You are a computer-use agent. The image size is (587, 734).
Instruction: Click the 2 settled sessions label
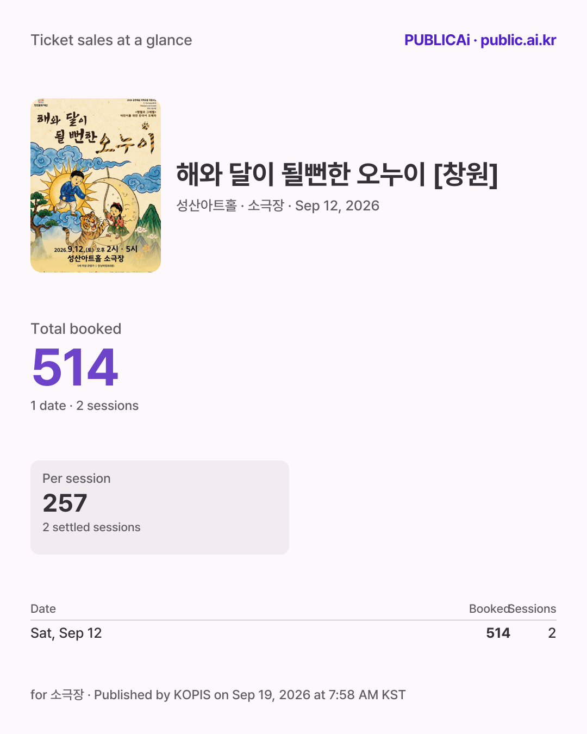point(91,527)
